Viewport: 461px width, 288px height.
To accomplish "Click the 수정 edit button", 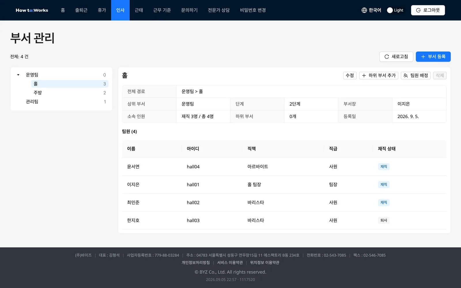I will coord(350,75).
